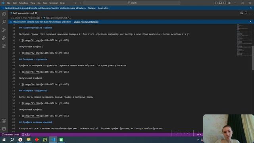The width and height of the screenshot is (254, 143).
Task: Click the Go Forward arrow in title bar
Action: (x=80, y=3)
